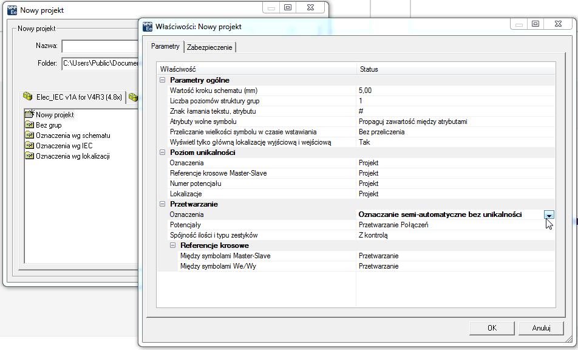The width and height of the screenshot is (578, 350).
Task: Select the Bez grup template icon
Action: (30, 125)
